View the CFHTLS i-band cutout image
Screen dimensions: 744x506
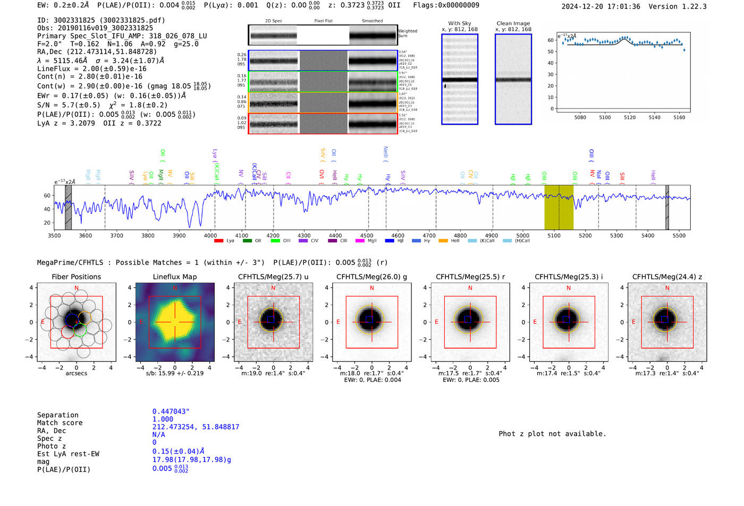[x=569, y=322]
